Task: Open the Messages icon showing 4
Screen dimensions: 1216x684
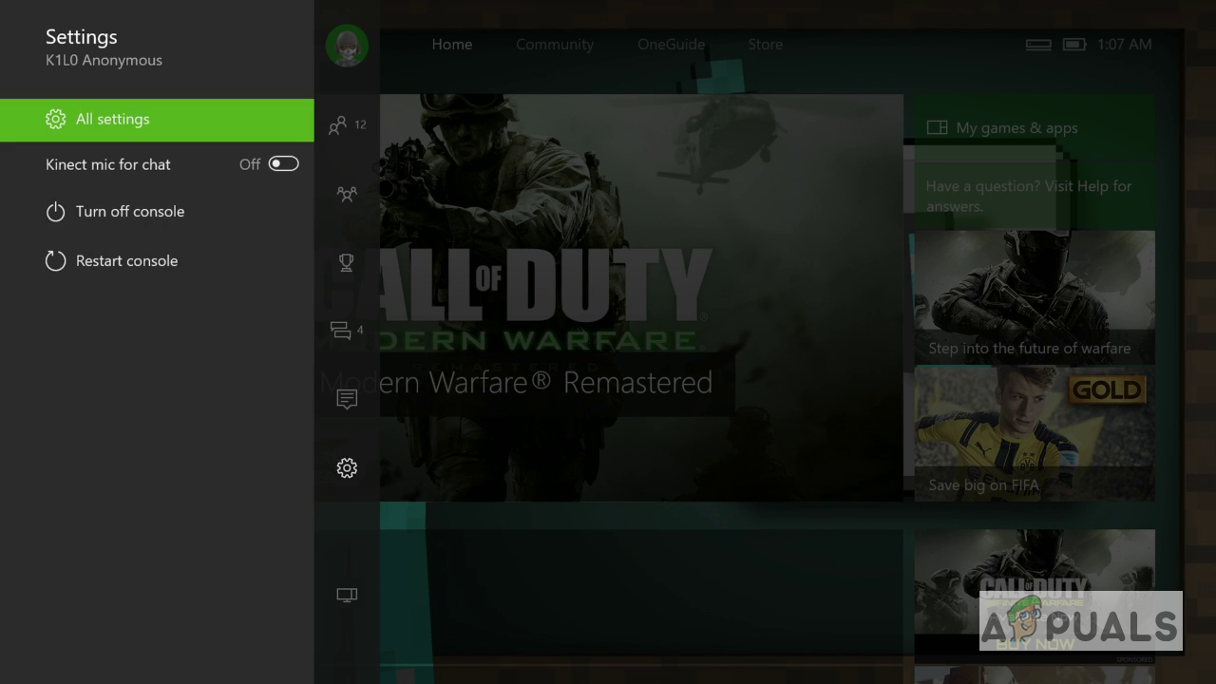Action: 347,331
